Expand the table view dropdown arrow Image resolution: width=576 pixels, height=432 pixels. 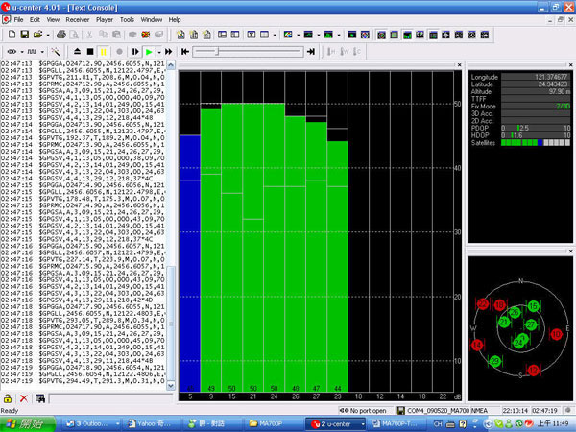[275, 35]
